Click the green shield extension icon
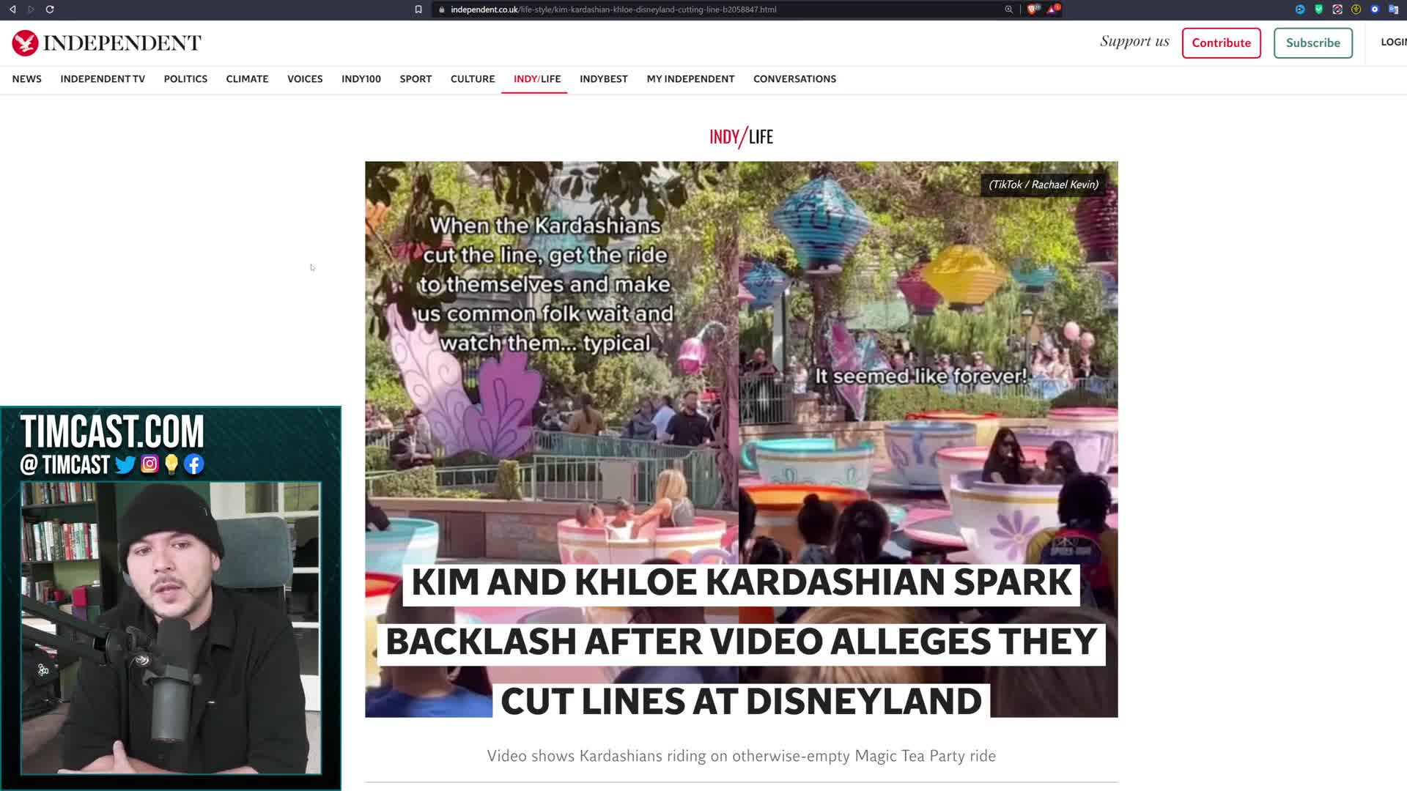This screenshot has width=1407, height=791. coord(1318,10)
